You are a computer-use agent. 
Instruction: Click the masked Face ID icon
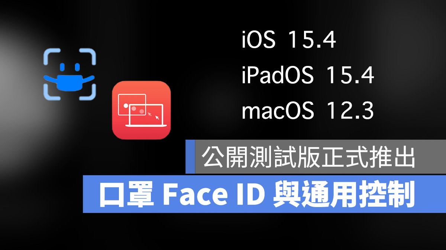(x=70, y=74)
